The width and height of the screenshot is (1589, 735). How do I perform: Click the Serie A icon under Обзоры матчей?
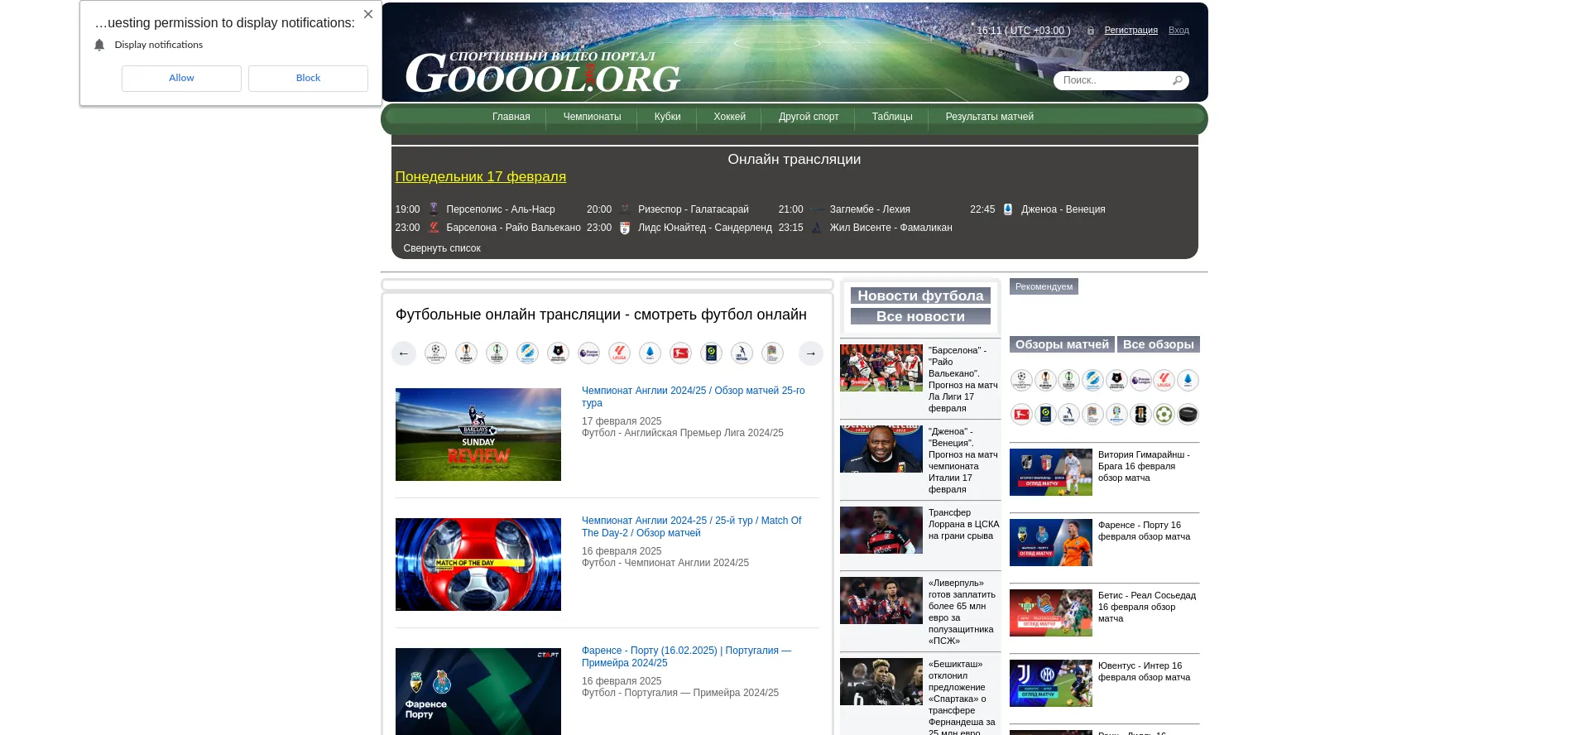pyautogui.click(x=1188, y=381)
